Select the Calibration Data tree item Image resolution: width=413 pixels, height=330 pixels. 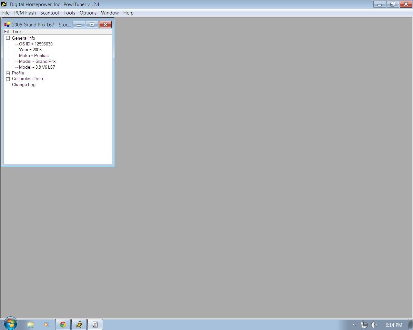pyautogui.click(x=27, y=79)
